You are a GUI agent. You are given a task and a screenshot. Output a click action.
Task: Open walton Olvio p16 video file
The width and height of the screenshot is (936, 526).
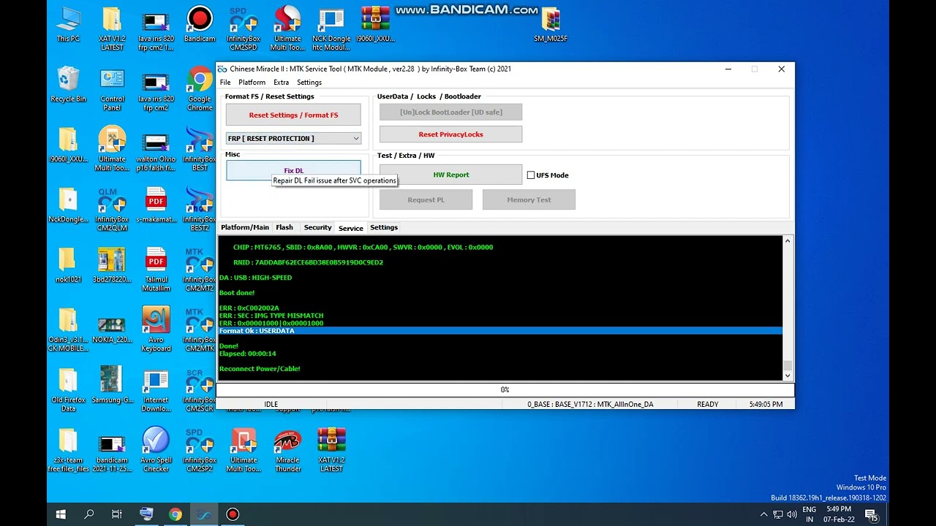click(x=156, y=148)
